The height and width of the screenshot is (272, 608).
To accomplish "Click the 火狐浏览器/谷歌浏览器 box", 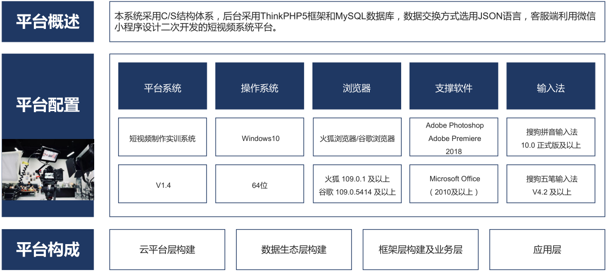I will point(357,137).
